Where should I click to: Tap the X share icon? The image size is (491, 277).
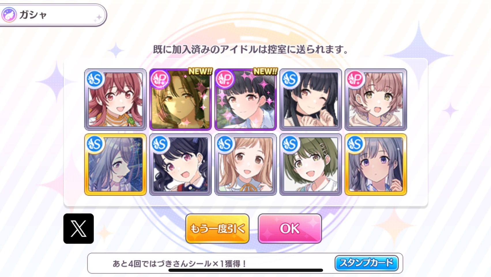78,229
